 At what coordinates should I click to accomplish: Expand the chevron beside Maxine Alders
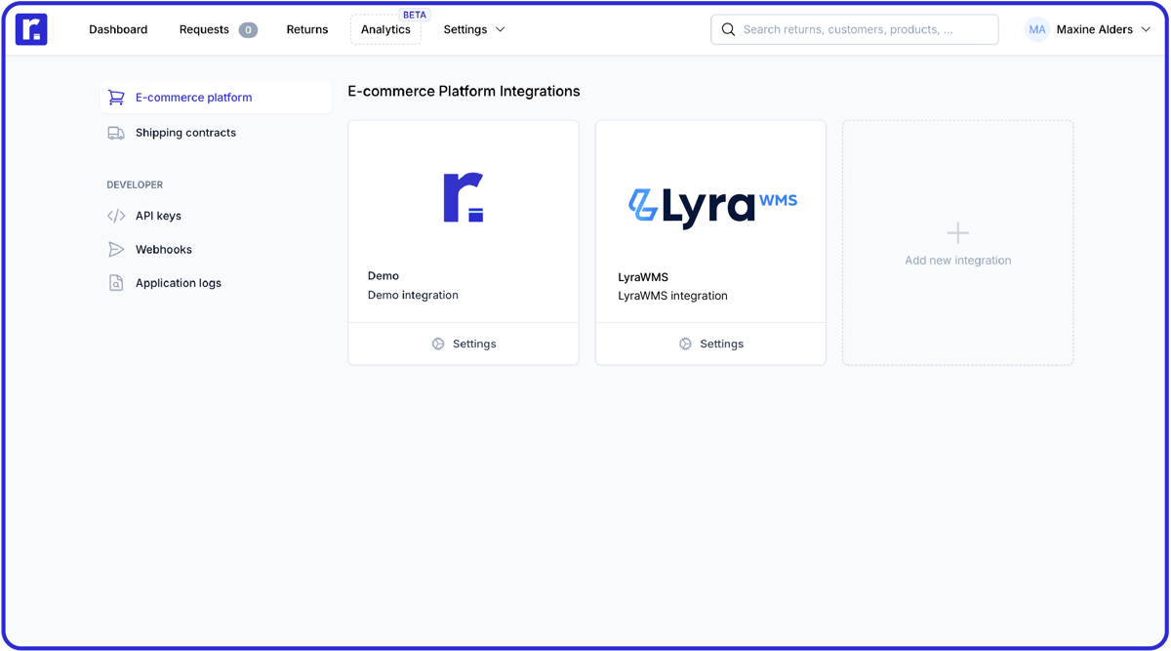click(1146, 29)
